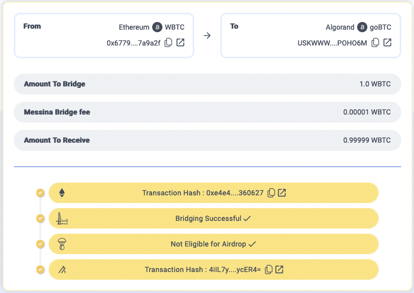
Task: Copy Ethereum transaction hash 0xe4e4
Action: click(272, 193)
